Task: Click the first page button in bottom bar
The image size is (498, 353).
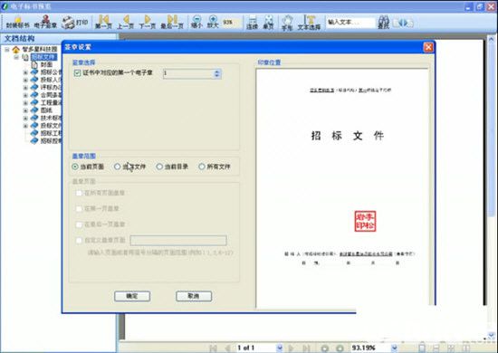Action: [x=213, y=348]
